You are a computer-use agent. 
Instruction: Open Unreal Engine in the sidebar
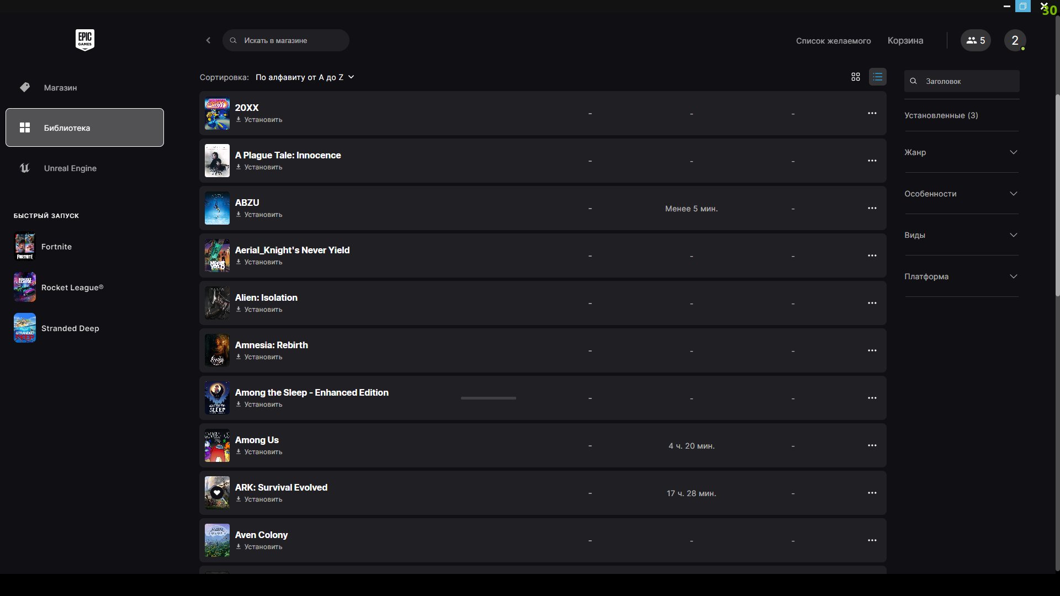pos(70,168)
